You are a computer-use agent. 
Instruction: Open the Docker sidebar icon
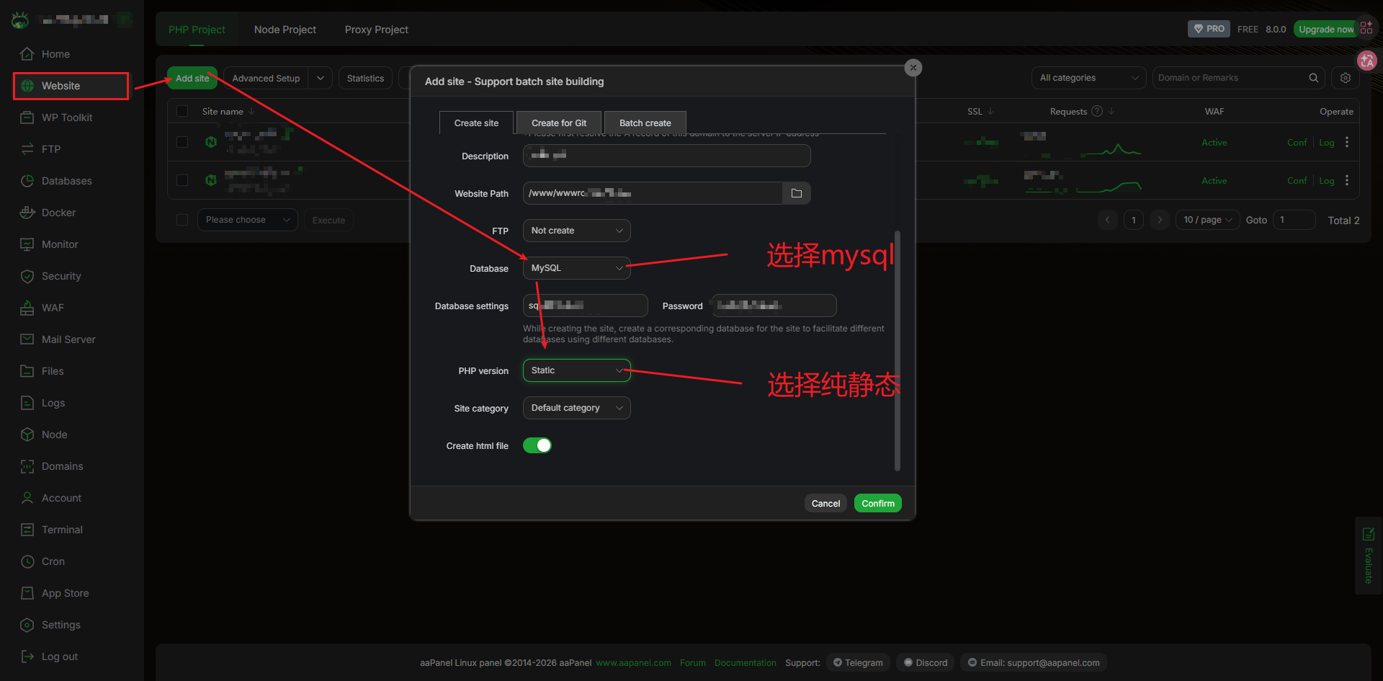coord(27,213)
